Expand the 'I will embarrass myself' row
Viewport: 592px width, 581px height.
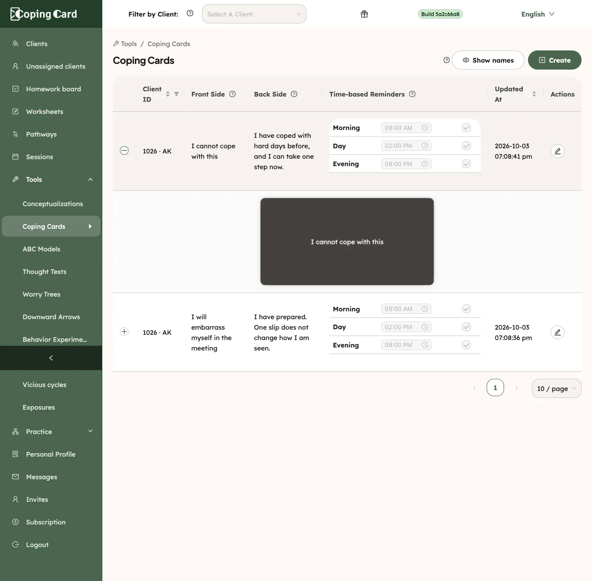(124, 332)
